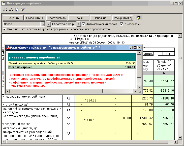Click main form vertical scrollbar down arrow

click(x=180, y=138)
